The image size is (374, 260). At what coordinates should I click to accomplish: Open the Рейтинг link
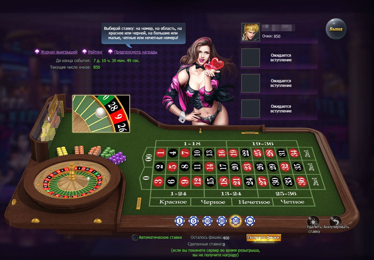(x=95, y=52)
